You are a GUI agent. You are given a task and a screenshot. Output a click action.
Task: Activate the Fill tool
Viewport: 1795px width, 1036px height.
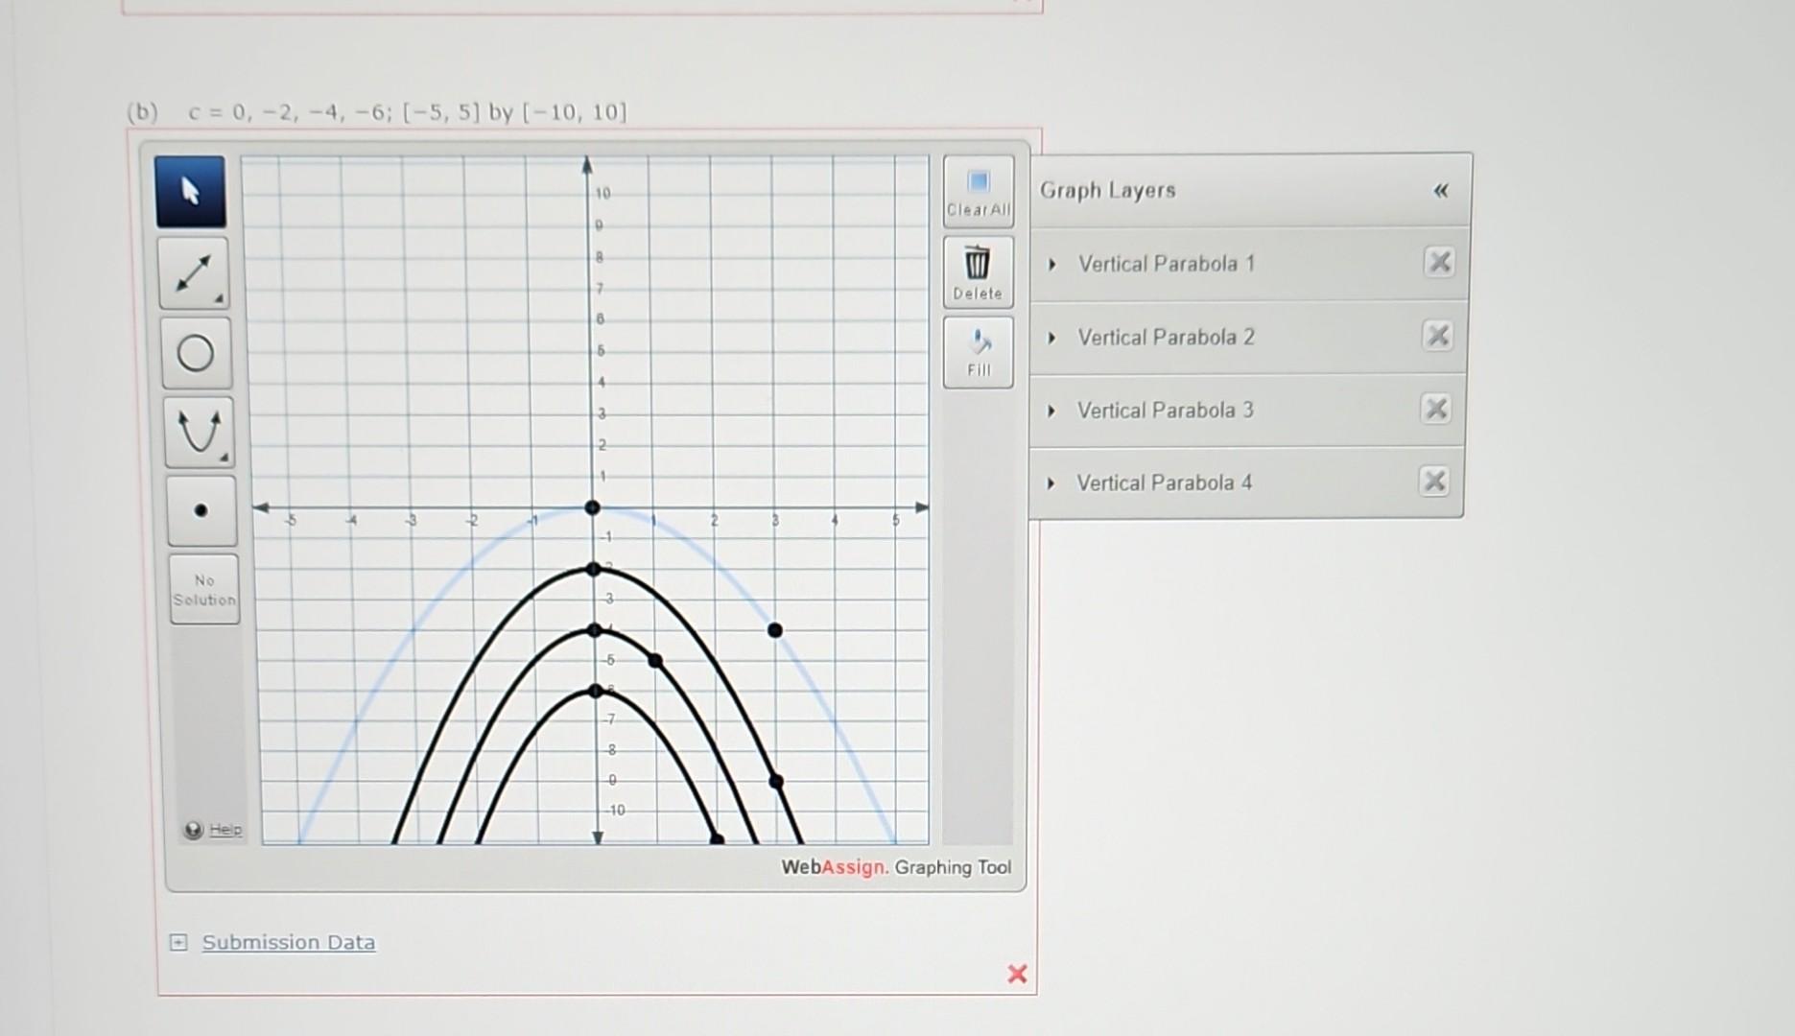coord(978,349)
